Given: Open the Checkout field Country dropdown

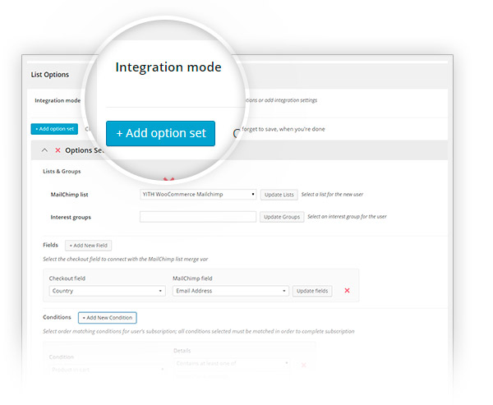Looking at the screenshot, I should (x=107, y=291).
